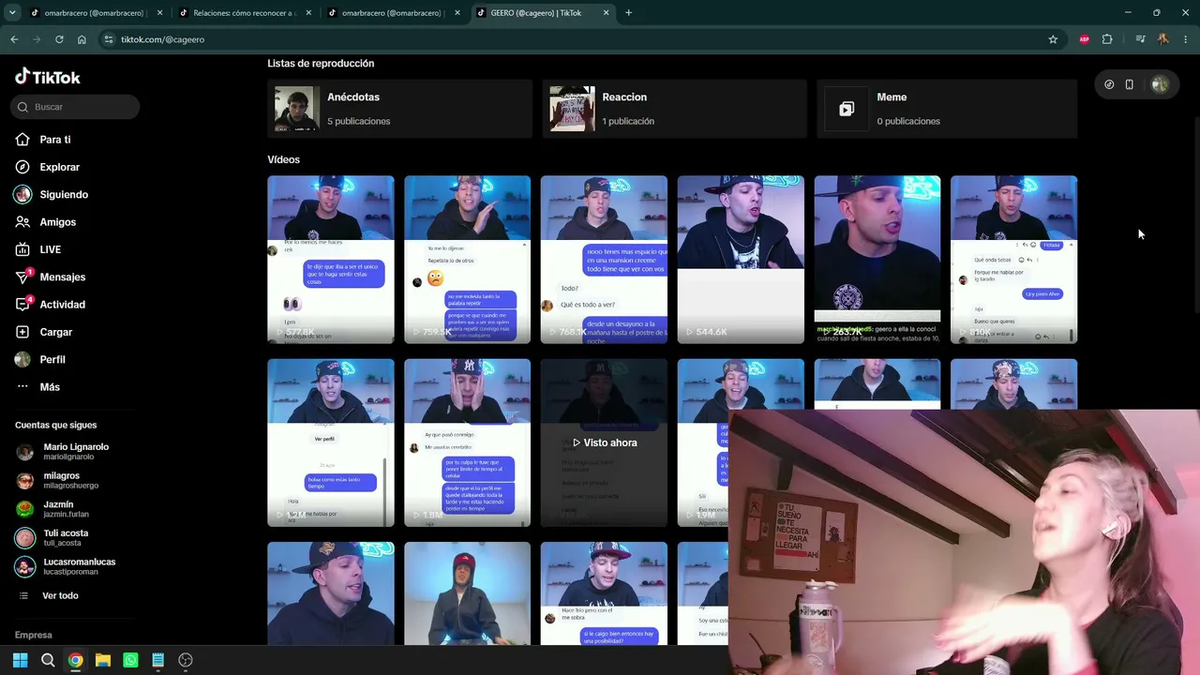This screenshot has width=1200, height=675.
Task: Reload the TikTok page
Action: tap(59, 39)
